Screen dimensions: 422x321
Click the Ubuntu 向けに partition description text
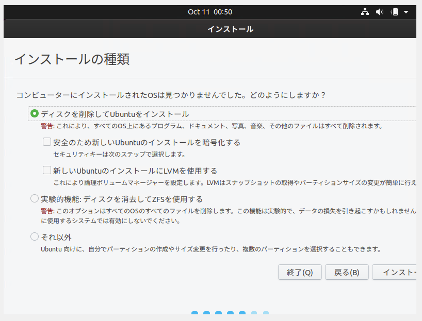211,249
